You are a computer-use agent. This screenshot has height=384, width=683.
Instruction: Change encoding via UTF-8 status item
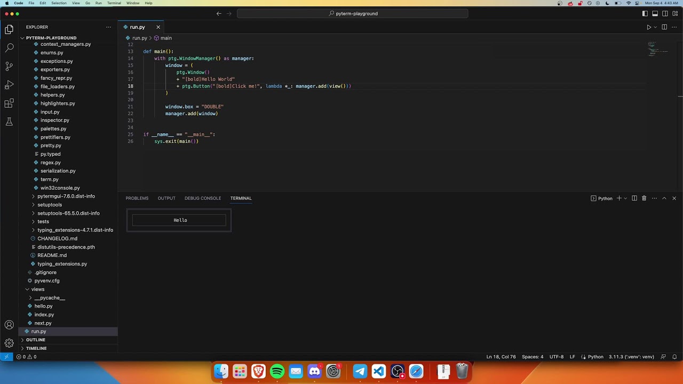click(x=557, y=357)
